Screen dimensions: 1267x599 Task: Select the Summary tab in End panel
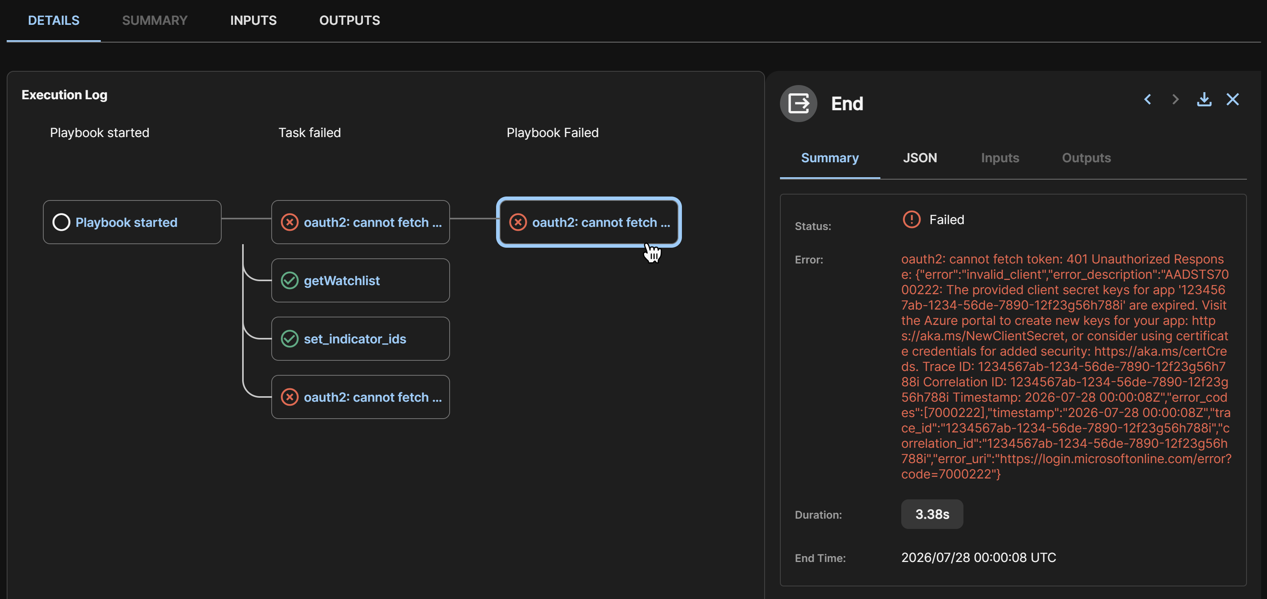click(830, 158)
